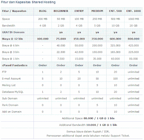Select the MEDIUM column header
The height and width of the screenshot is (140, 144).
click(x=97, y=11)
